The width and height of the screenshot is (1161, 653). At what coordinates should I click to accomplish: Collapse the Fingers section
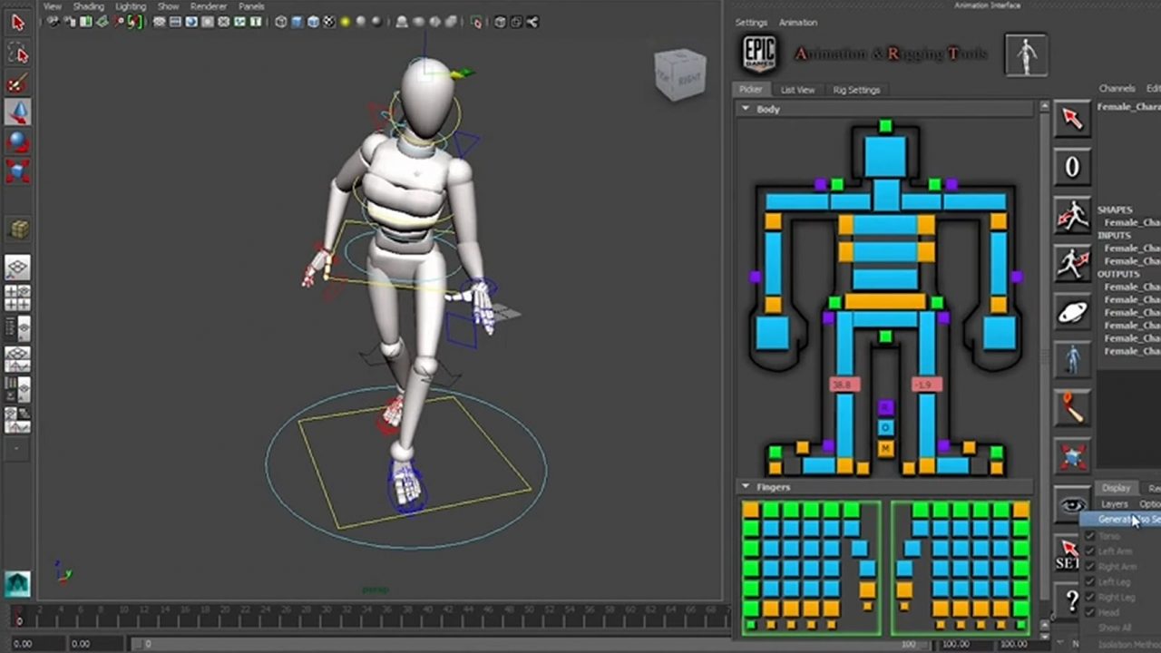(x=746, y=487)
